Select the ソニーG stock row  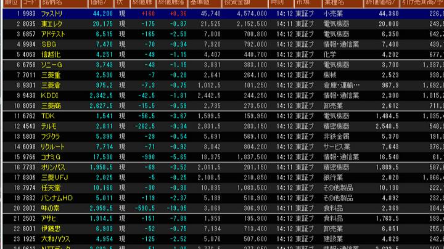[x=52, y=64]
